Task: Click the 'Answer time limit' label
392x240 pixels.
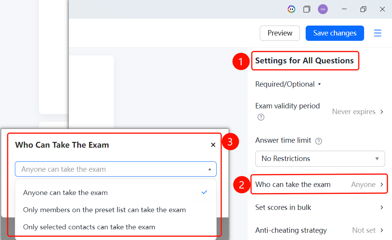Action: click(x=283, y=140)
